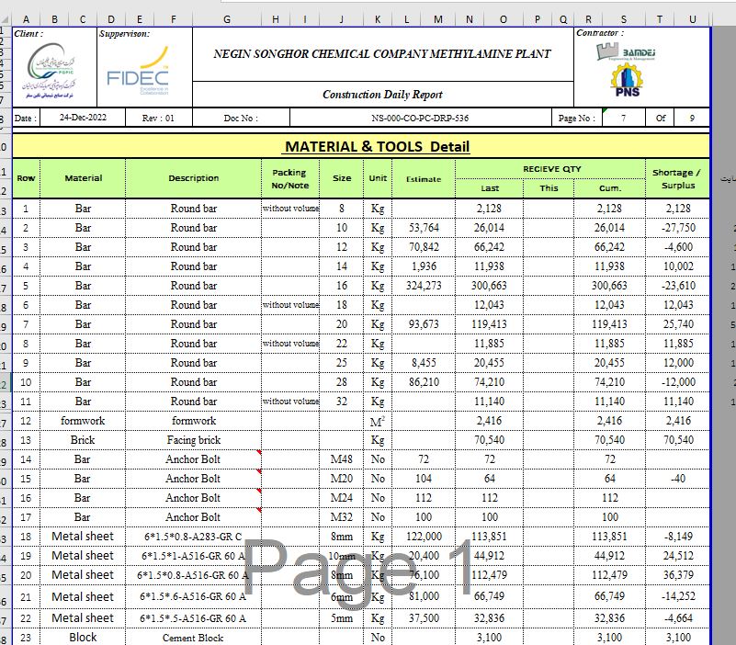
Task: Click the Shortage / Surplus column heading
Action: (676, 178)
